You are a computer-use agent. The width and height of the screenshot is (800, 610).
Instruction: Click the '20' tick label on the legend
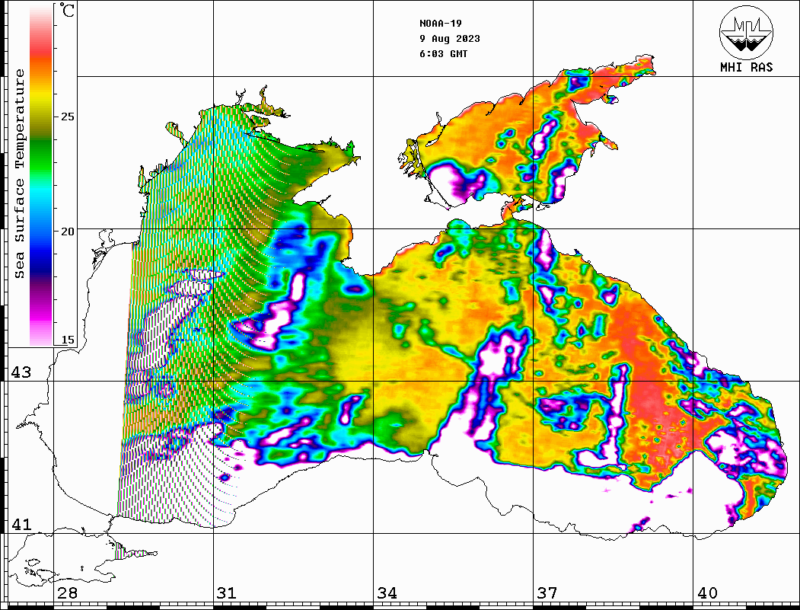[67, 232]
